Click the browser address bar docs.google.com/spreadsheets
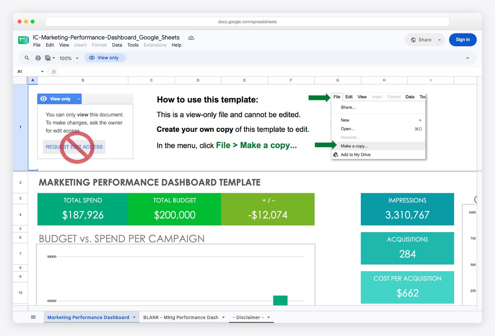 click(247, 22)
